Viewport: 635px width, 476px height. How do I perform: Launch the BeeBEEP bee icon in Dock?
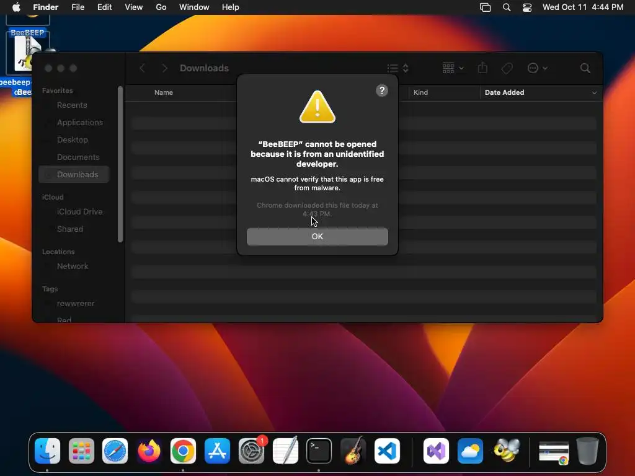point(506,451)
